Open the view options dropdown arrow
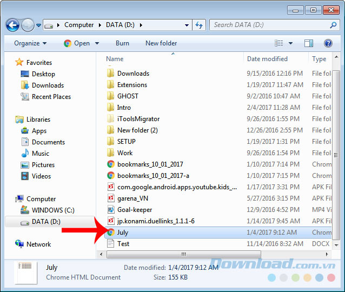 [290, 43]
